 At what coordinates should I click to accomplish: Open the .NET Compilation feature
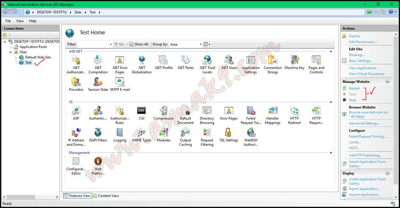pos(98,65)
